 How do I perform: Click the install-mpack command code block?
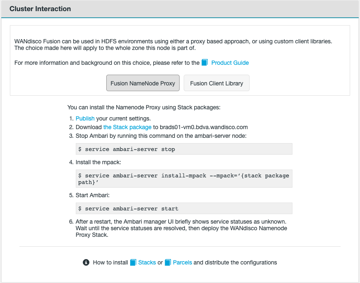[x=184, y=179]
